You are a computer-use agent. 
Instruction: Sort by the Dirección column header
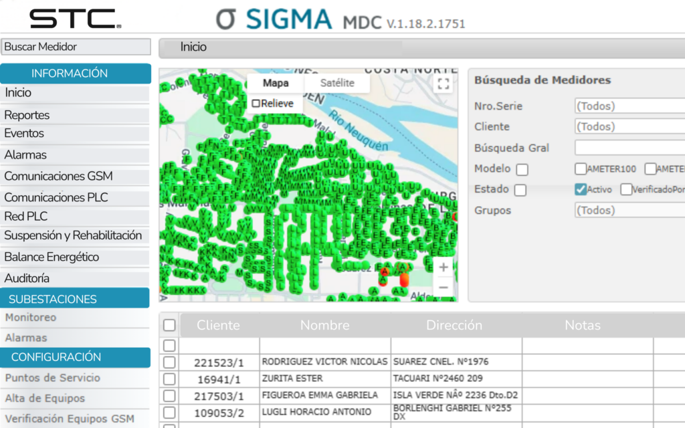(x=454, y=326)
